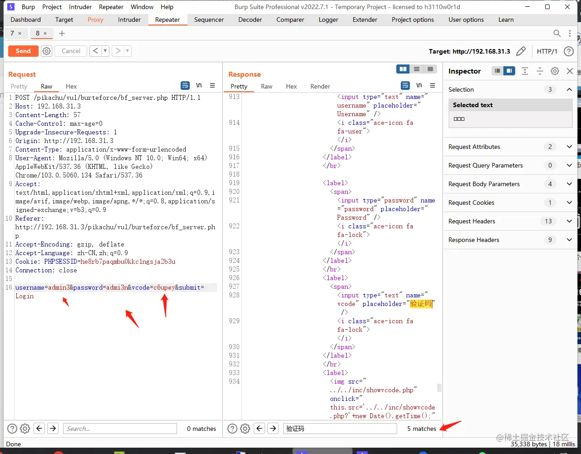The height and width of the screenshot is (454, 581).
Task: Toggle non-printable characters in Response panel
Action: pyautogui.click(x=419, y=85)
